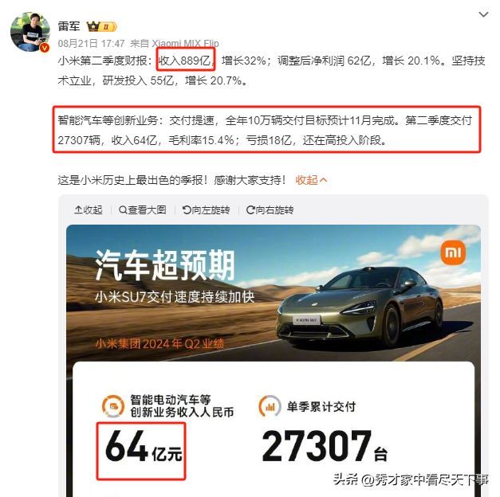Viewport: 500px width, 497px height.
Task: Click the orange MI logo on the banner
Action: 453,253
